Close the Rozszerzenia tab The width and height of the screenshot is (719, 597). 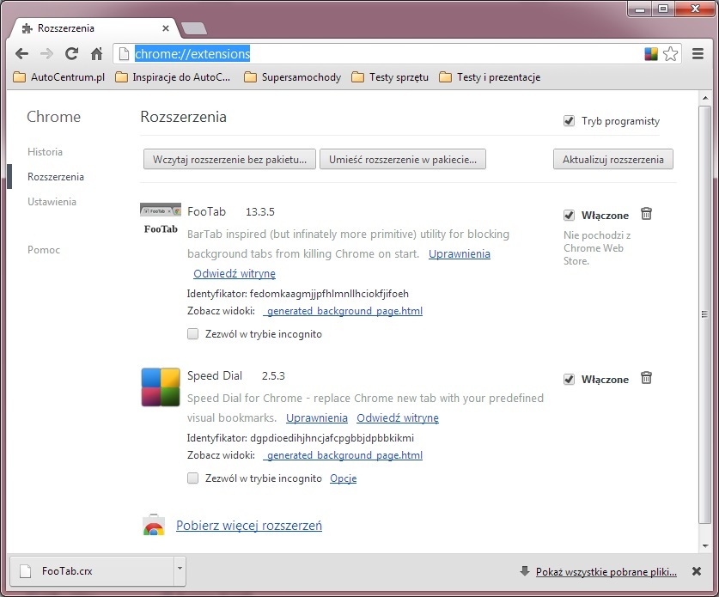pos(166,28)
